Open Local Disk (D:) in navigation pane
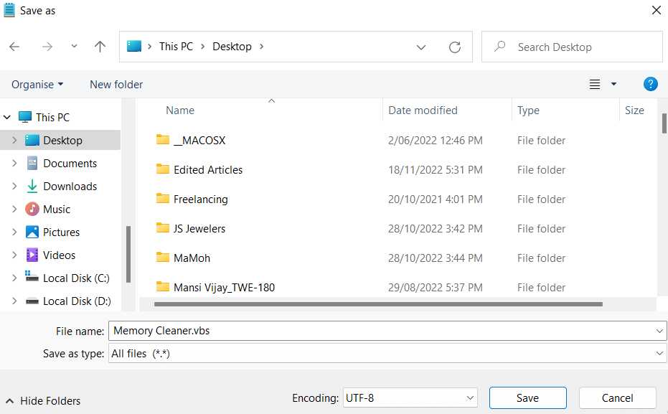 77,301
